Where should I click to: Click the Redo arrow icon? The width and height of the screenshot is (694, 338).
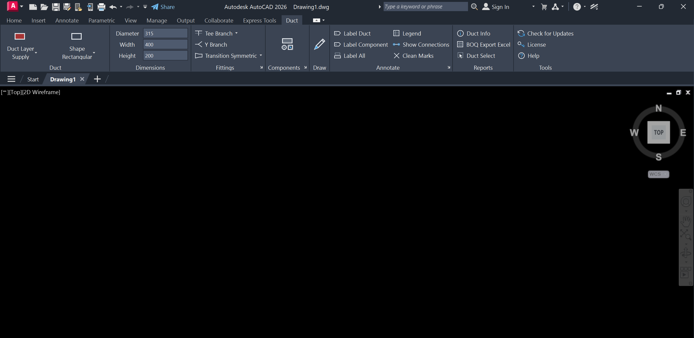tap(130, 7)
